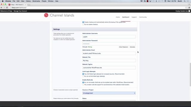The image size is (191, 107).
Task: Reload the page with the refresh icon
Action: point(7,7)
